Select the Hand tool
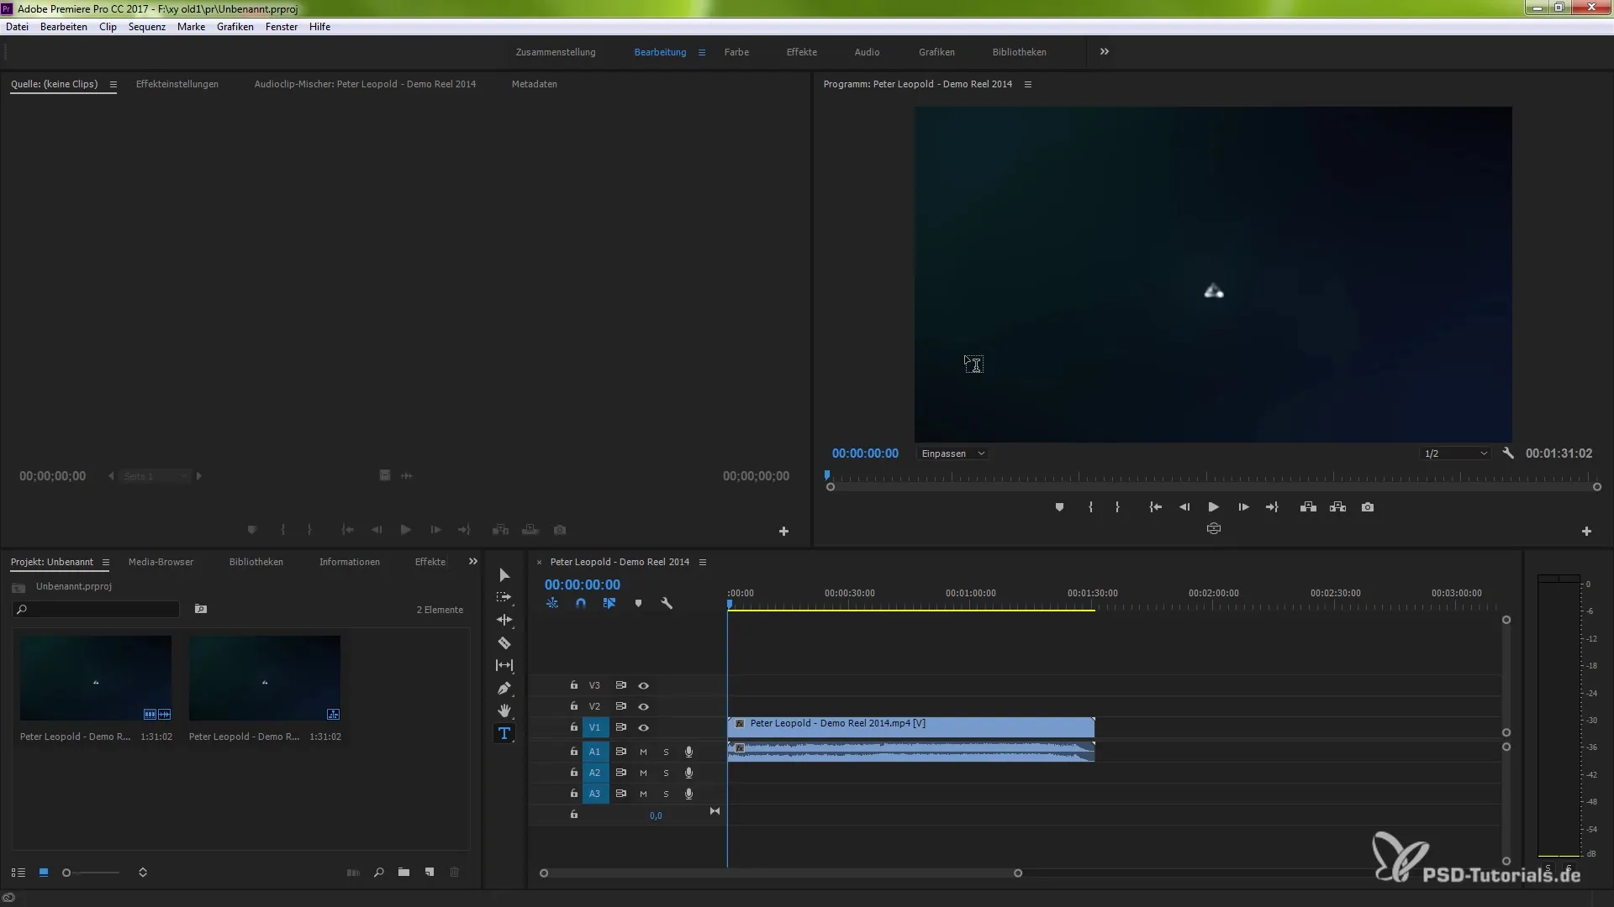Screen dimensions: 1614x907 (x=504, y=710)
